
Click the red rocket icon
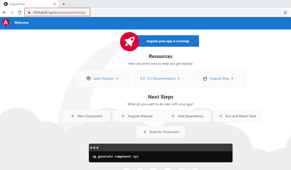coord(129,41)
